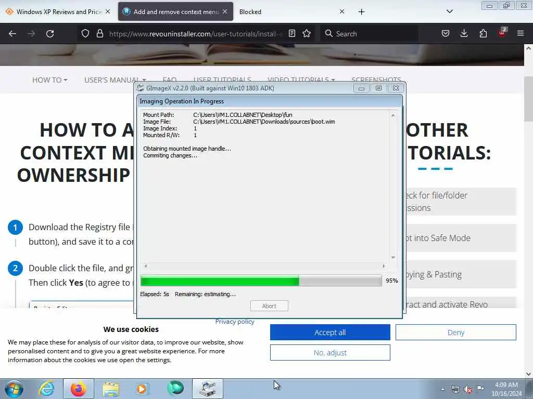
Task: View site security padlock info
Action: pos(99,34)
